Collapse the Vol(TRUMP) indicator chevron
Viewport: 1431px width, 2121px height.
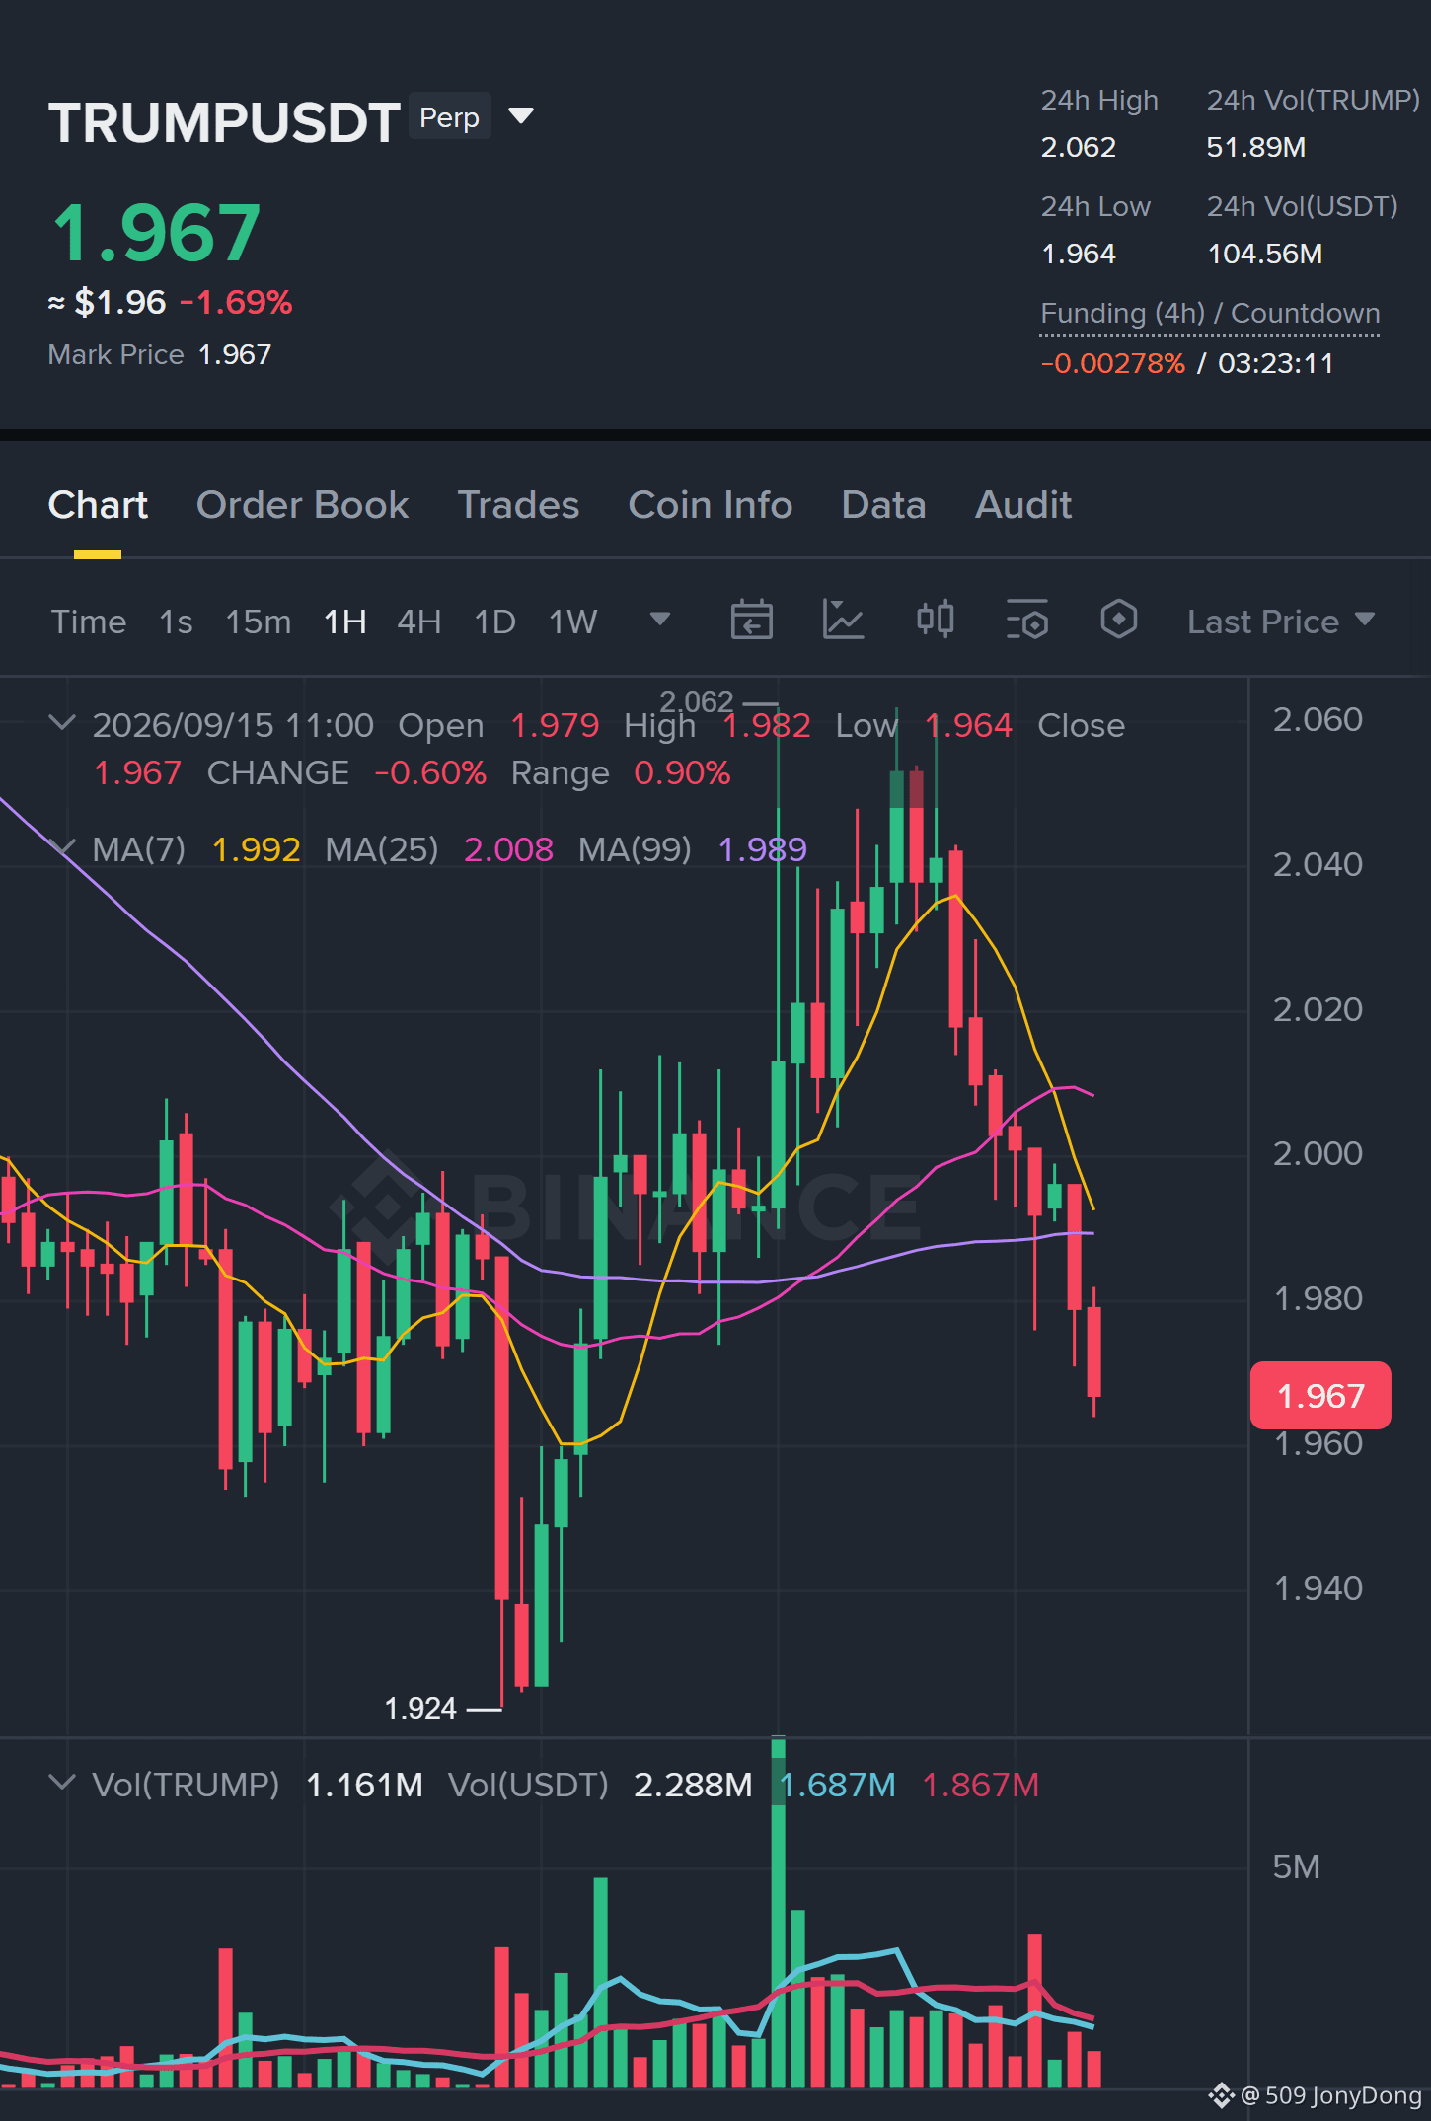[61, 1783]
